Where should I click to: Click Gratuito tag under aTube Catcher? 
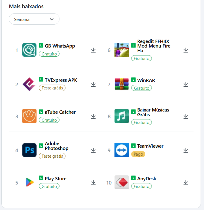[49, 120]
